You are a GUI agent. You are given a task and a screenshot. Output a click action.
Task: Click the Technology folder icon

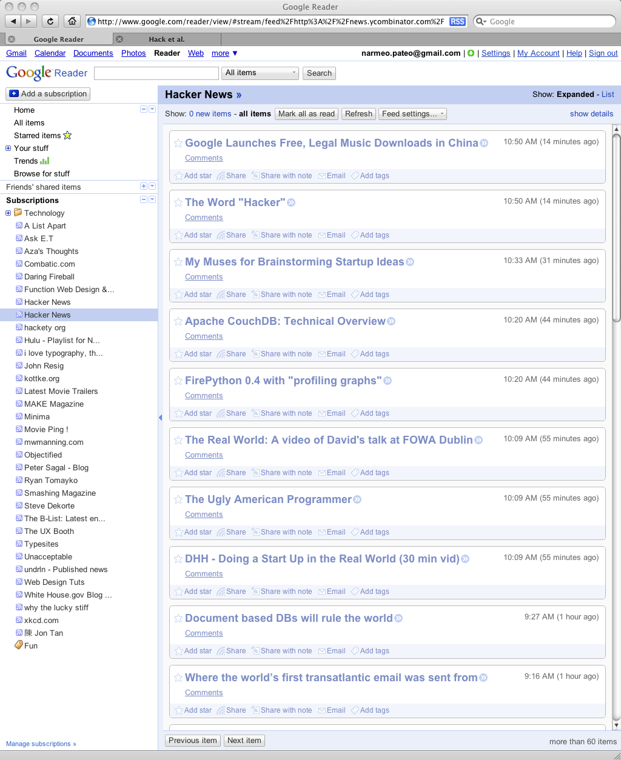click(x=18, y=213)
